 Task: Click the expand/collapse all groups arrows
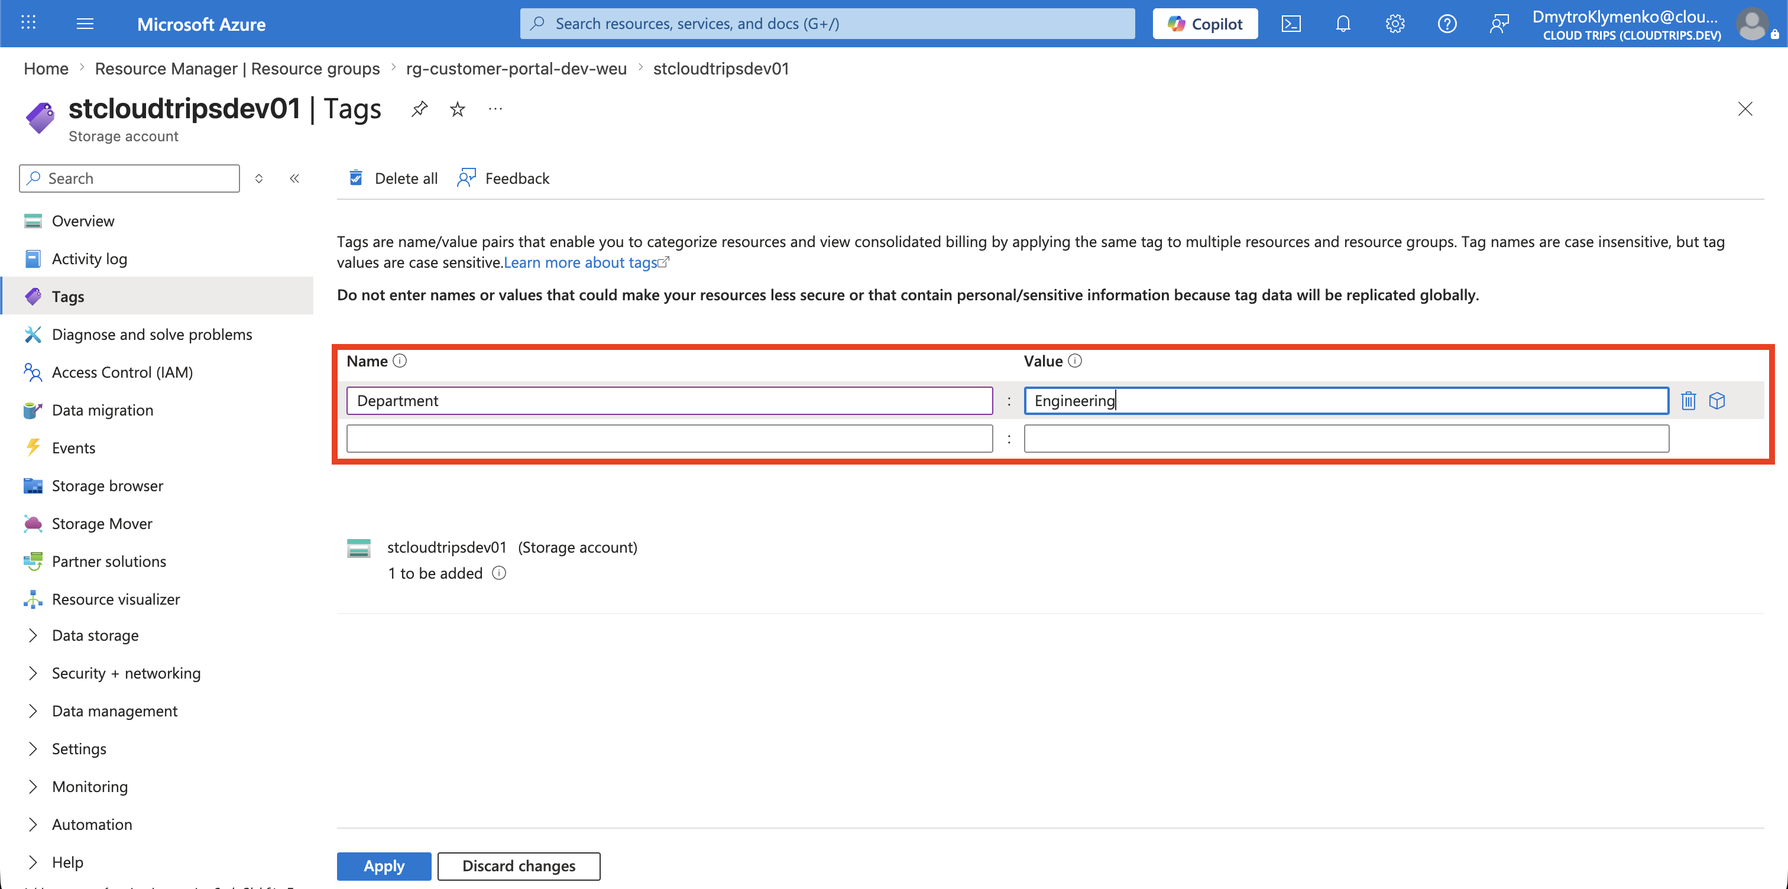(259, 179)
